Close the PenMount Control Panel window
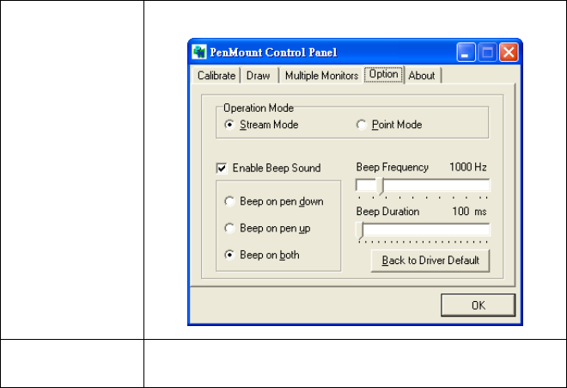 pos(509,52)
